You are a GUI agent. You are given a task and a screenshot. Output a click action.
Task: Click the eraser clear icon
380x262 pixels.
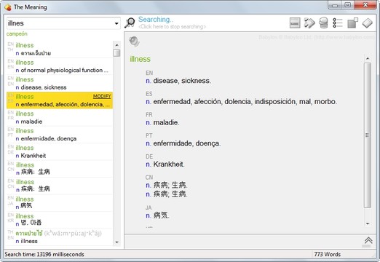point(368,23)
